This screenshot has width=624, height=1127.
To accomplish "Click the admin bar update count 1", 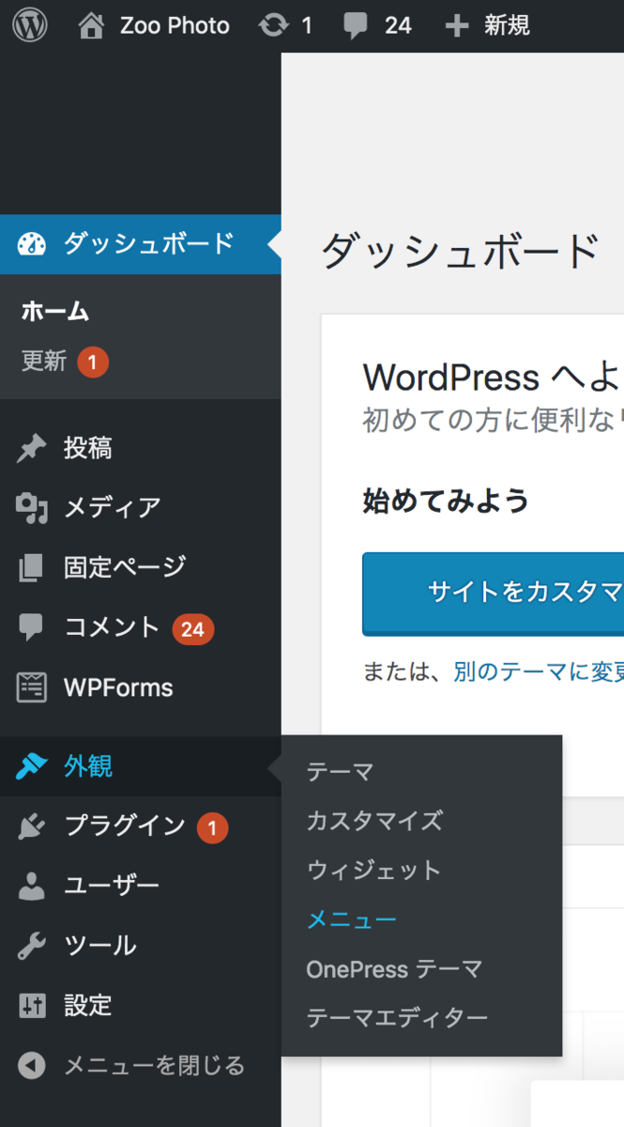I will (x=307, y=26).
